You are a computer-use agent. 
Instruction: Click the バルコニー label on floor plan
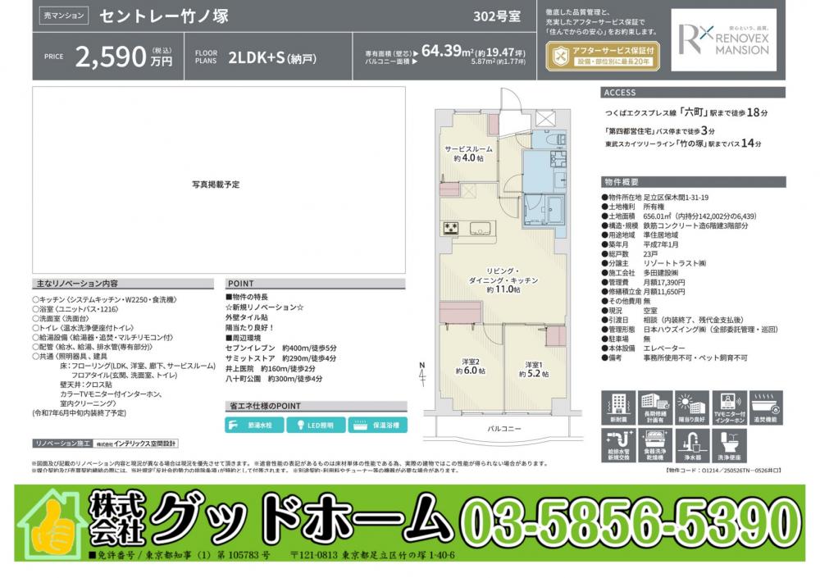pos(503,429)
